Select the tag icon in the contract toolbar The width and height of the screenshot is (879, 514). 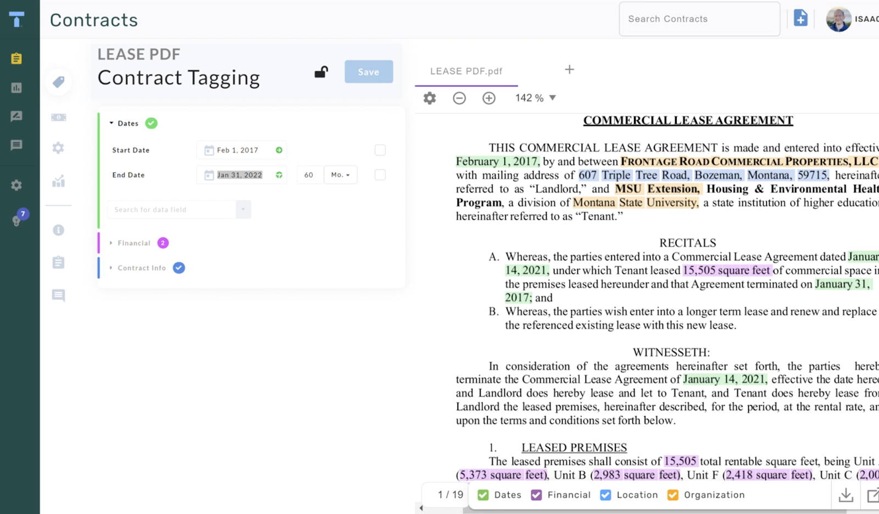coord(58,82)
